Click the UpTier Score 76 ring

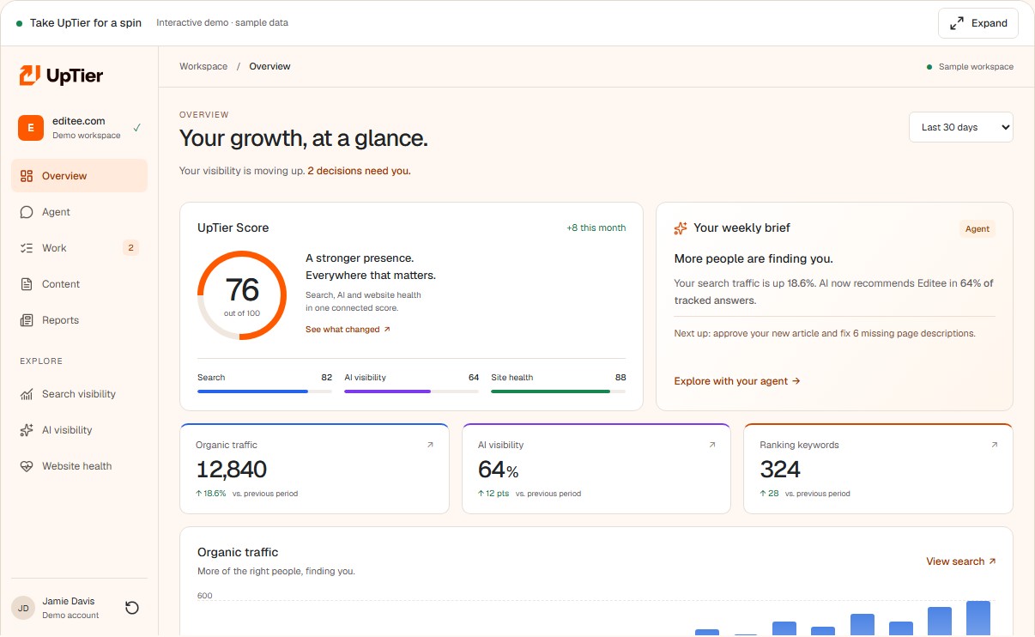click(x=242, y=295)
